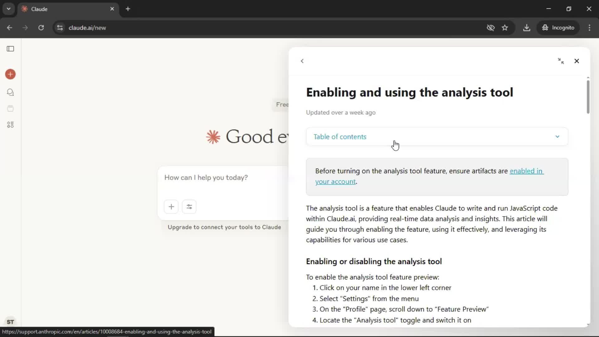Reload the claude.ai page
Screen dimensions: 599x337
(x=41, y=28)
